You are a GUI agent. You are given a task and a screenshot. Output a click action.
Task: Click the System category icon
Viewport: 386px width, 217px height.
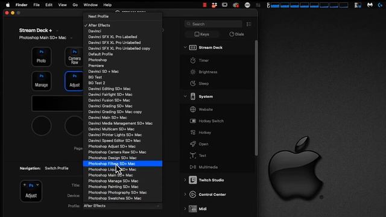pyautogui.click(x=193, y=96)
